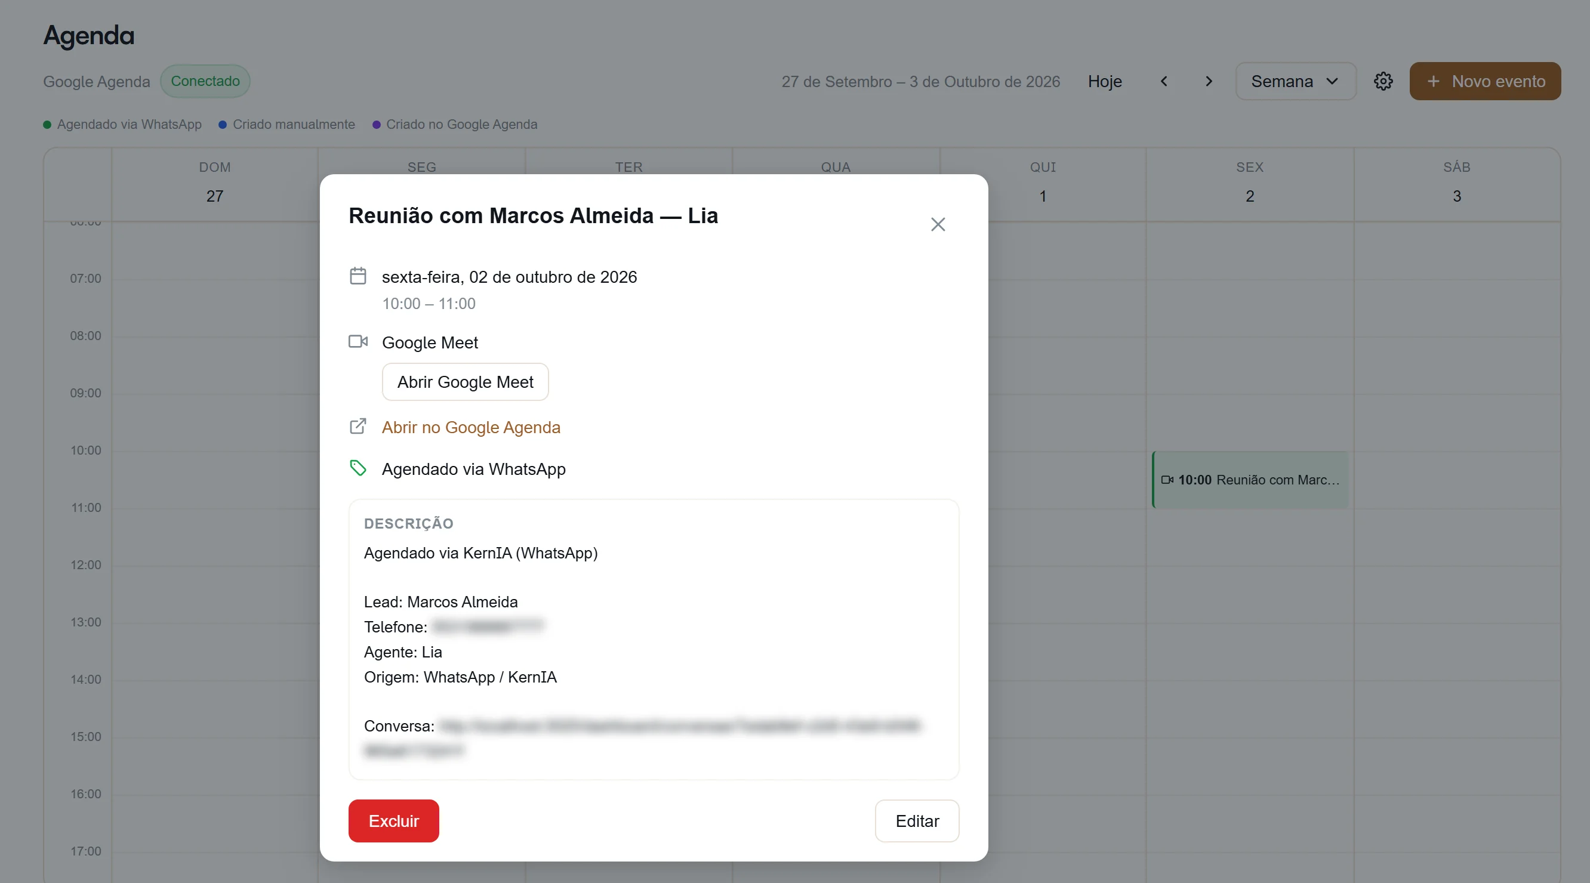Edit the event with Editar
1590x883 pixels.
(917, 821)
